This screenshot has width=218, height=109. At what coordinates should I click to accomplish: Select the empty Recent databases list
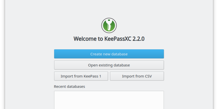(109, 100)
